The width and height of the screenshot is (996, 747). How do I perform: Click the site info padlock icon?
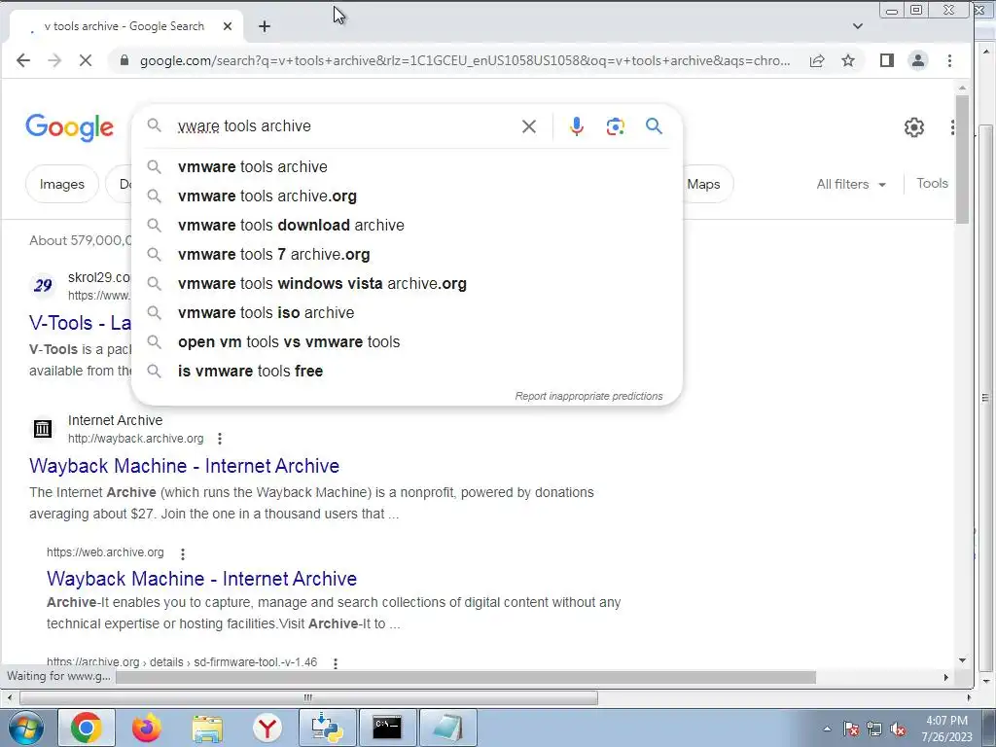coord(124,60)
